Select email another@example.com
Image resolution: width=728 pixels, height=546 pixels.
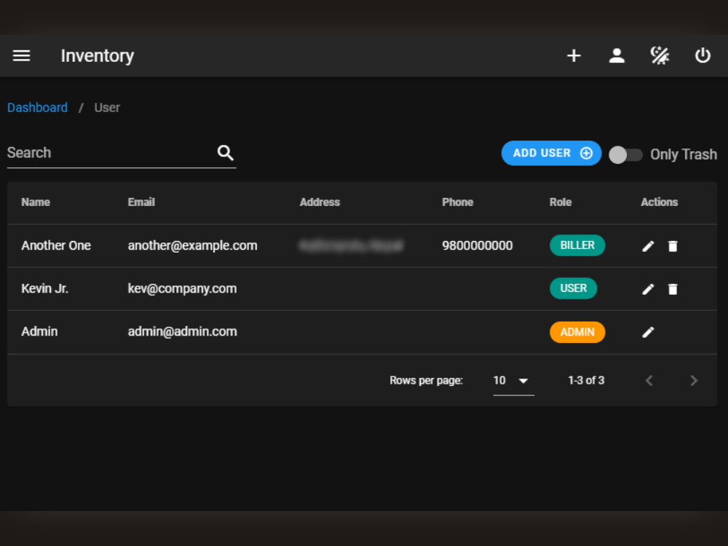[192, 245]
